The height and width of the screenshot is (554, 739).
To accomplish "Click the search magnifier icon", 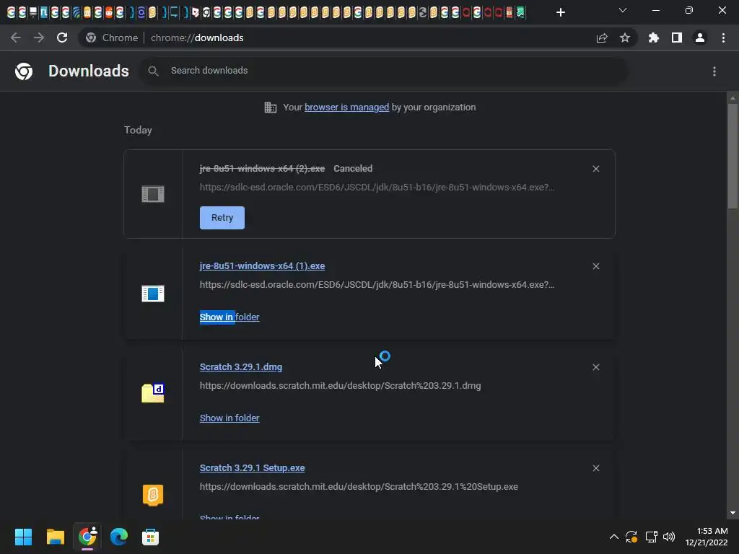I will [153, 71].
